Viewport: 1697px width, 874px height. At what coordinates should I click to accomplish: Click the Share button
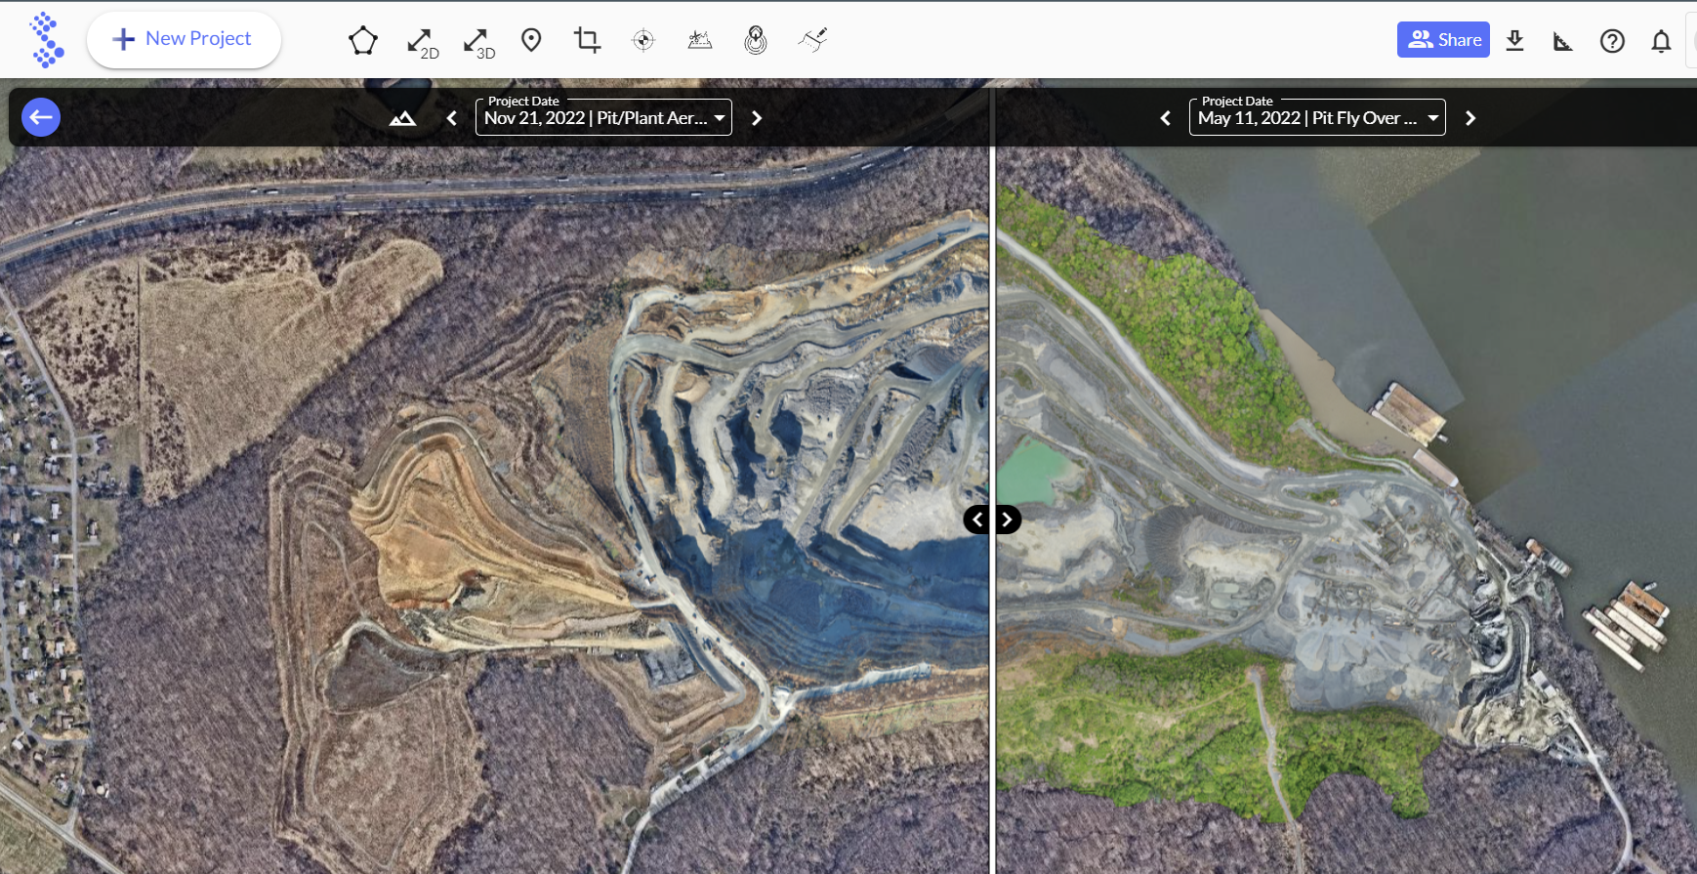pos(1442,40)
